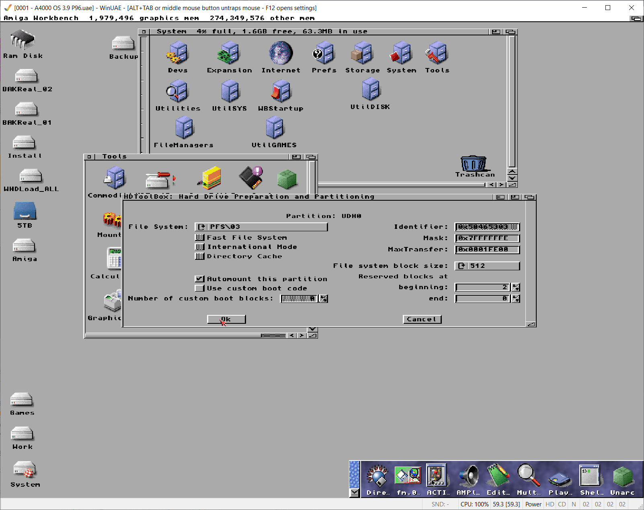Cancel the HDToolBox file system dialog

[x=422, y=319]
